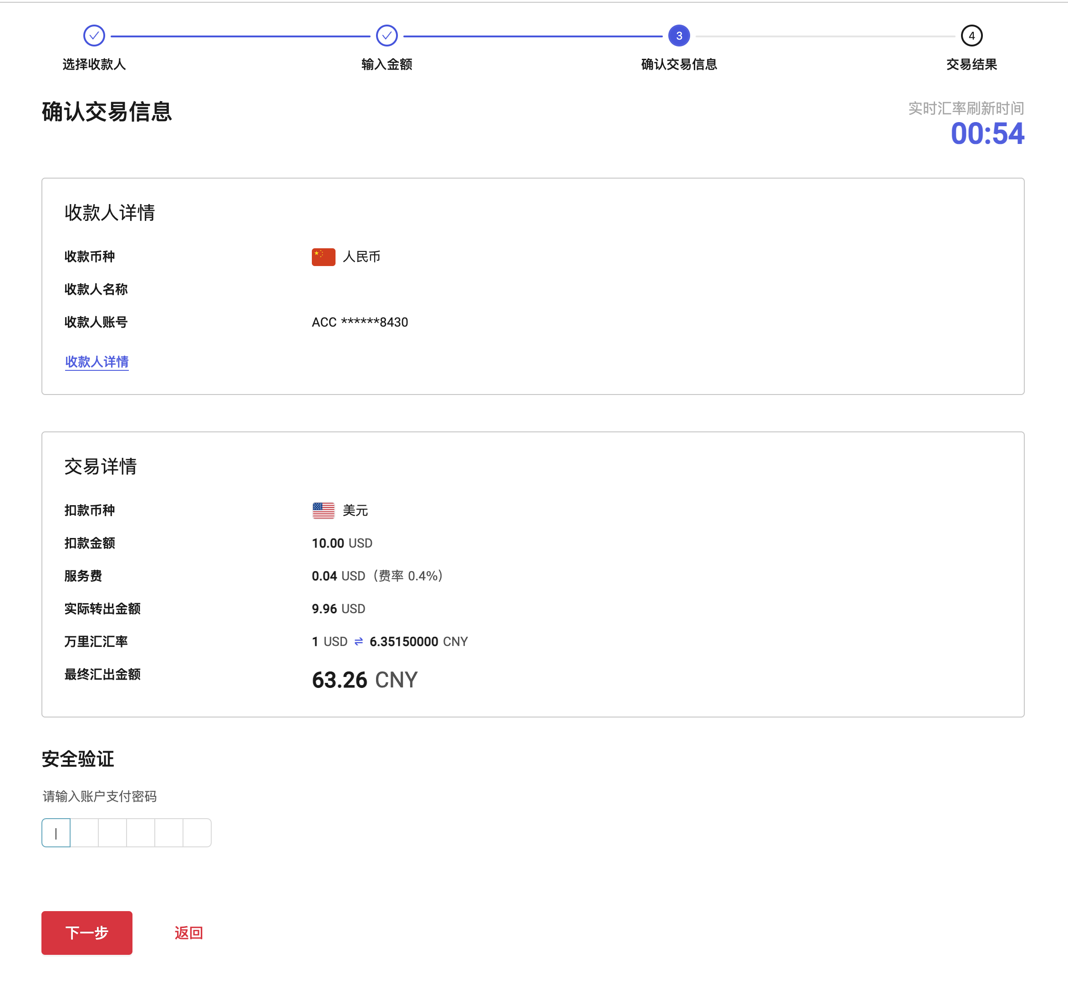Image resolution: width=1068 pixels, height=984 pixels.
Task: Click the US flag icon
Action: (323, 510)
